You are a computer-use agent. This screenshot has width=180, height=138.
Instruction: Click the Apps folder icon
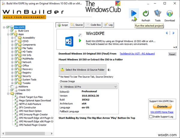[16, 34]
